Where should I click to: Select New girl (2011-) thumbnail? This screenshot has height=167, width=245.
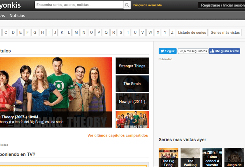click(132, 102)
